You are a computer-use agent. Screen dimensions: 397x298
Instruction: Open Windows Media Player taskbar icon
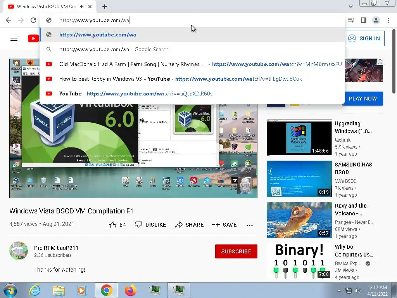click(x=82, y=290)
